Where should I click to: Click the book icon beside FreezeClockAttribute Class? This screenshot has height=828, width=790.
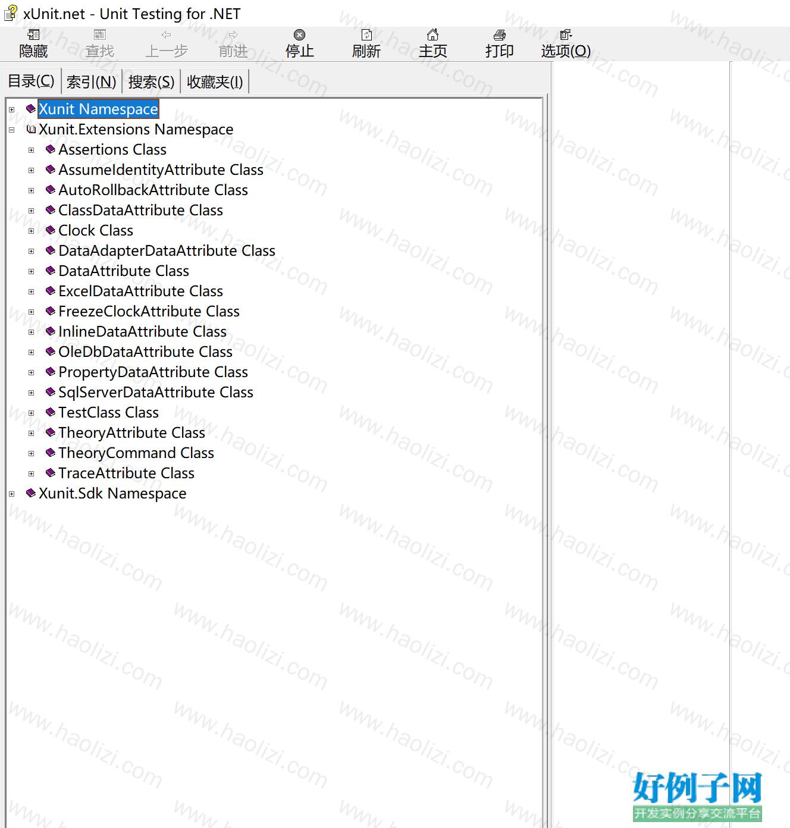pyautogui.click(x=51, y=311)
